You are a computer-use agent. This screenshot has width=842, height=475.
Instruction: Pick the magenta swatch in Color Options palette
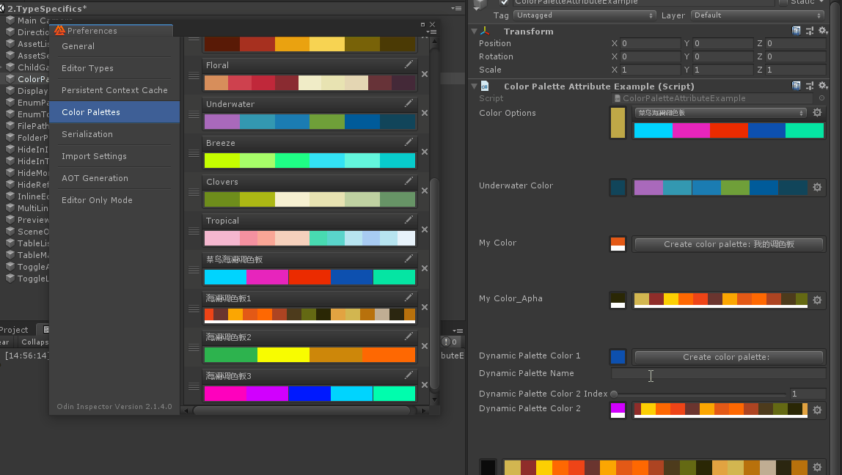click(x=691, y=130)
